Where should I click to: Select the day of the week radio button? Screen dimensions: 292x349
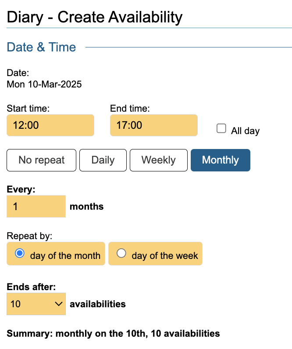point(121,253)
